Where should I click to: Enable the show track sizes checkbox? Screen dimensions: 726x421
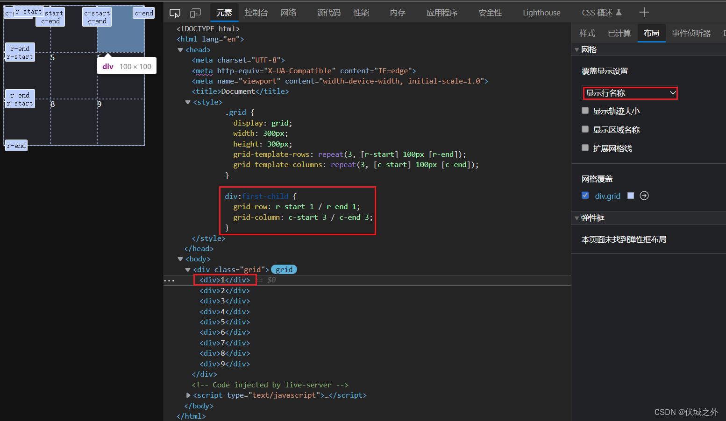coord(585,111)
